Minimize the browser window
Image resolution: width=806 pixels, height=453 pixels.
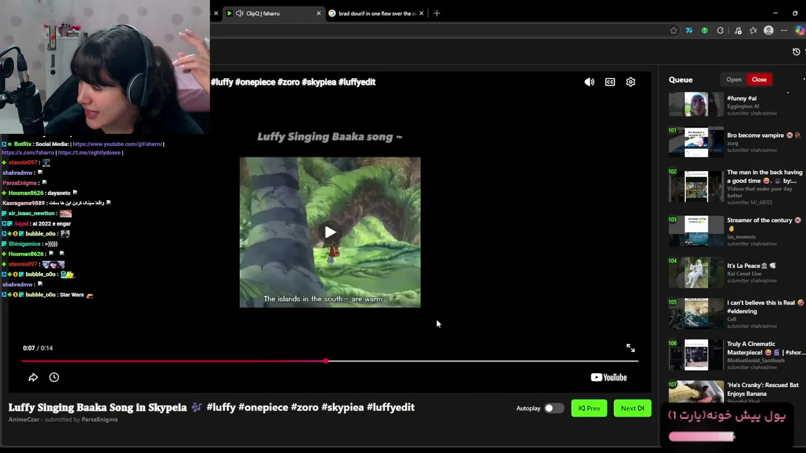pos(775,13)
